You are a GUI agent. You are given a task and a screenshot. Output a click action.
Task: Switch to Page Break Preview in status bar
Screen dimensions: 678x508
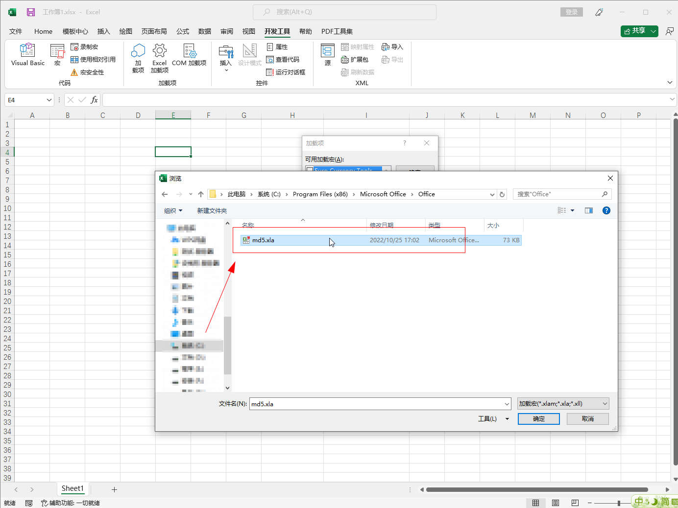(x=575, y=503)
